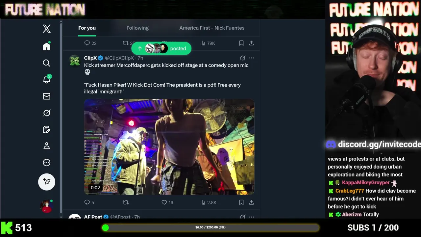Click chat username CrabLeg777
421x237 pixels.
pyautogui.click(x=350, y=191)
